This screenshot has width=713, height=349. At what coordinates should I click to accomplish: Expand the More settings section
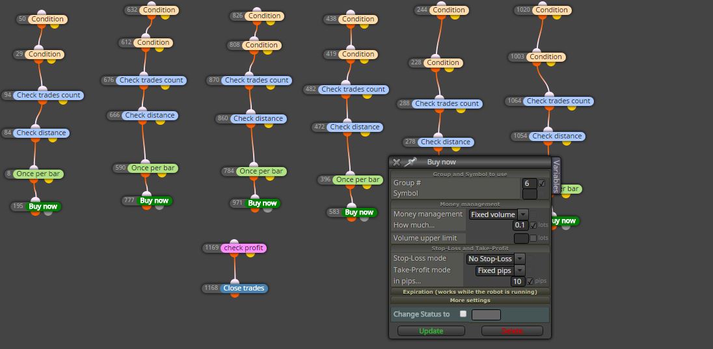(470, 300)
